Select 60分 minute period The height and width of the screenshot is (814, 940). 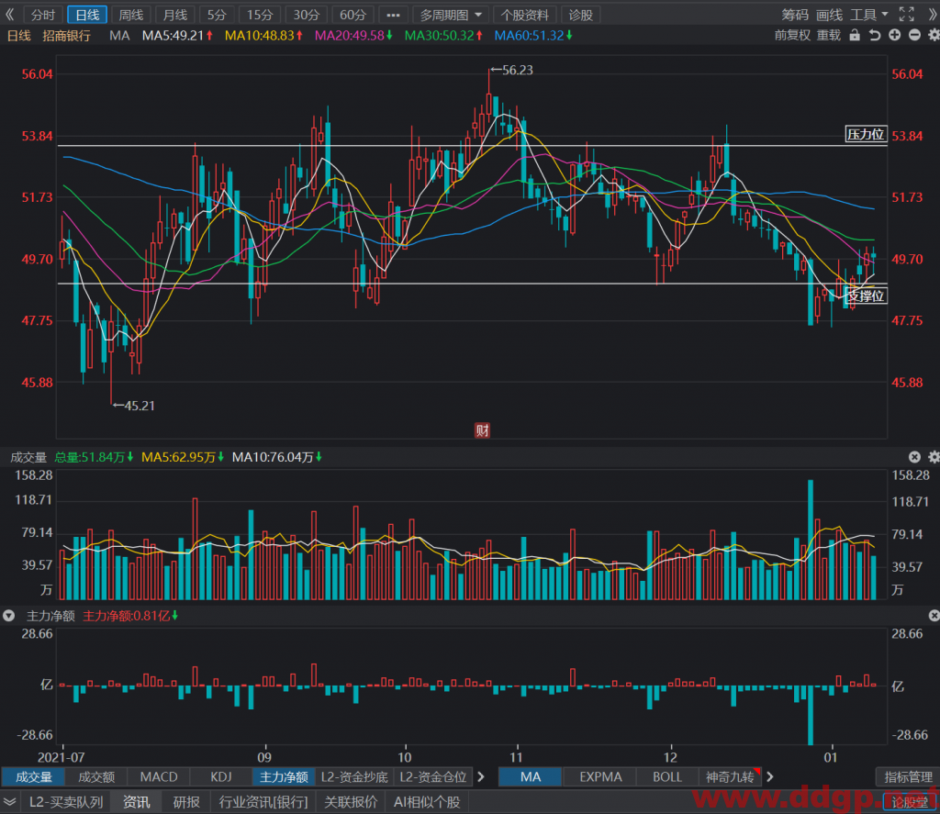(352, 15)
